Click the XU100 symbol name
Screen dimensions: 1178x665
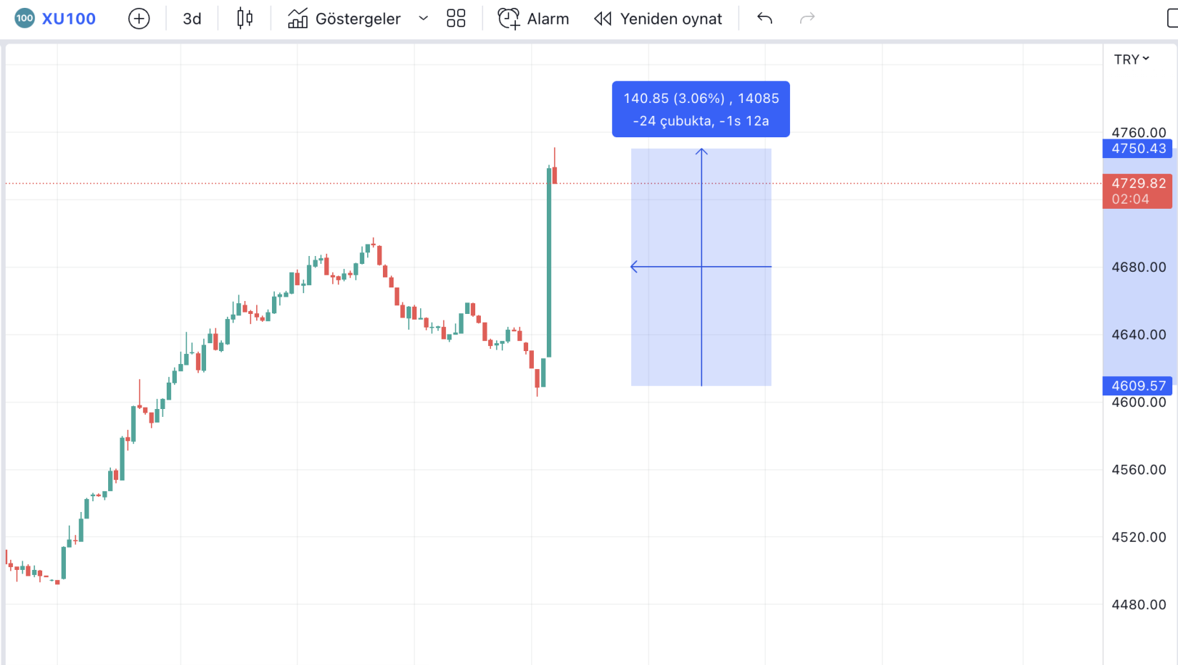click(x=69, y=19)
